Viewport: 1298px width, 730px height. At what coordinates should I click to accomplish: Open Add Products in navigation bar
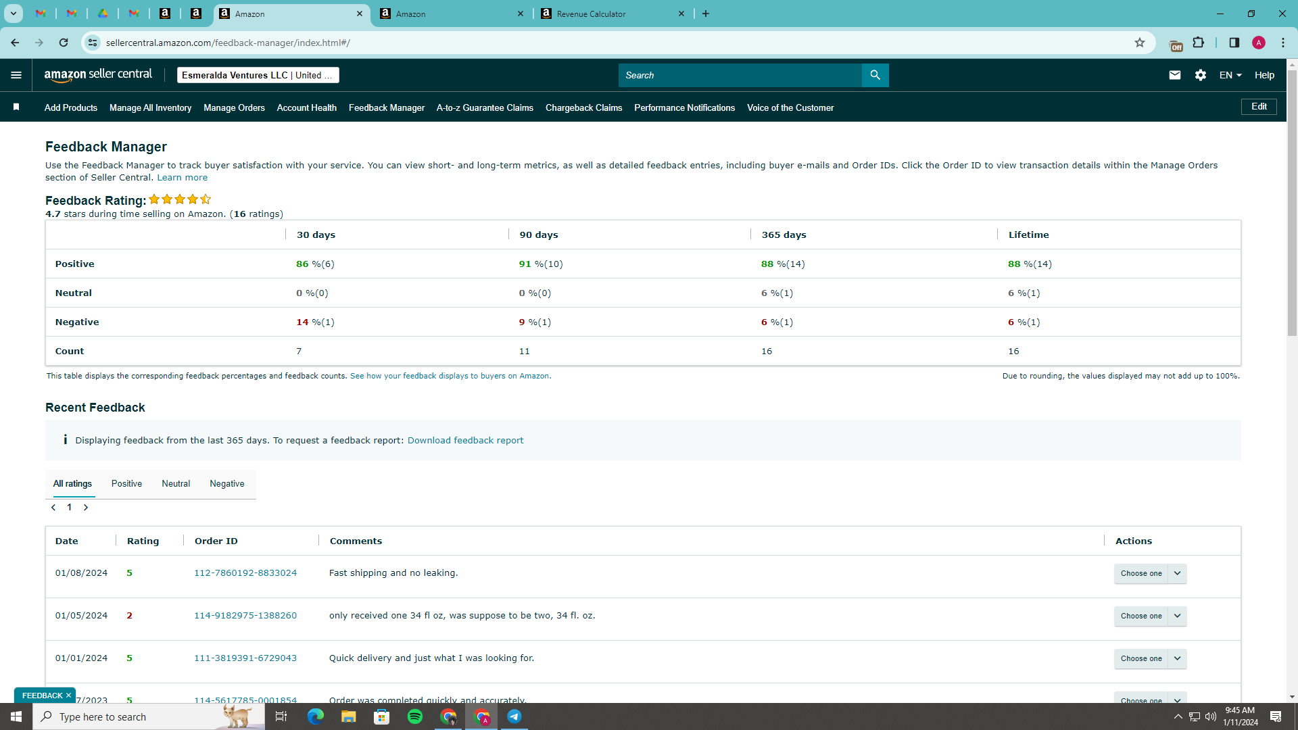pos(71,107)
